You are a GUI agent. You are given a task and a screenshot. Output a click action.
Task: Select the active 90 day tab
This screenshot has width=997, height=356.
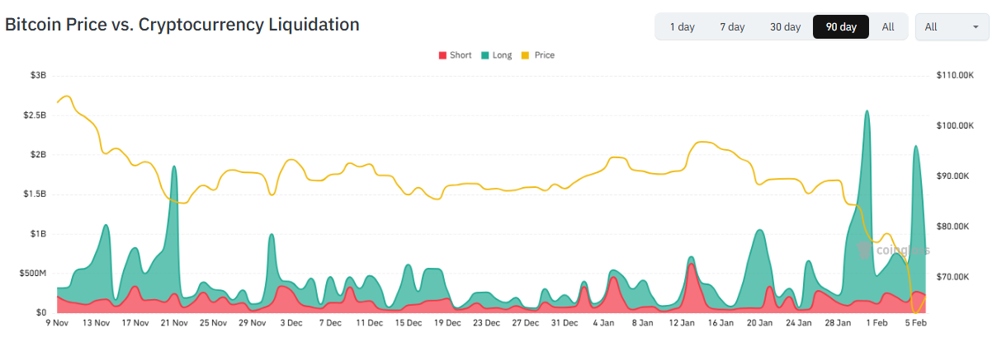(841, 27)
